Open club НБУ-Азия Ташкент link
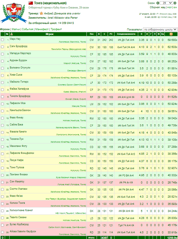Screen dimensions: 178x239 coord(71,213)
